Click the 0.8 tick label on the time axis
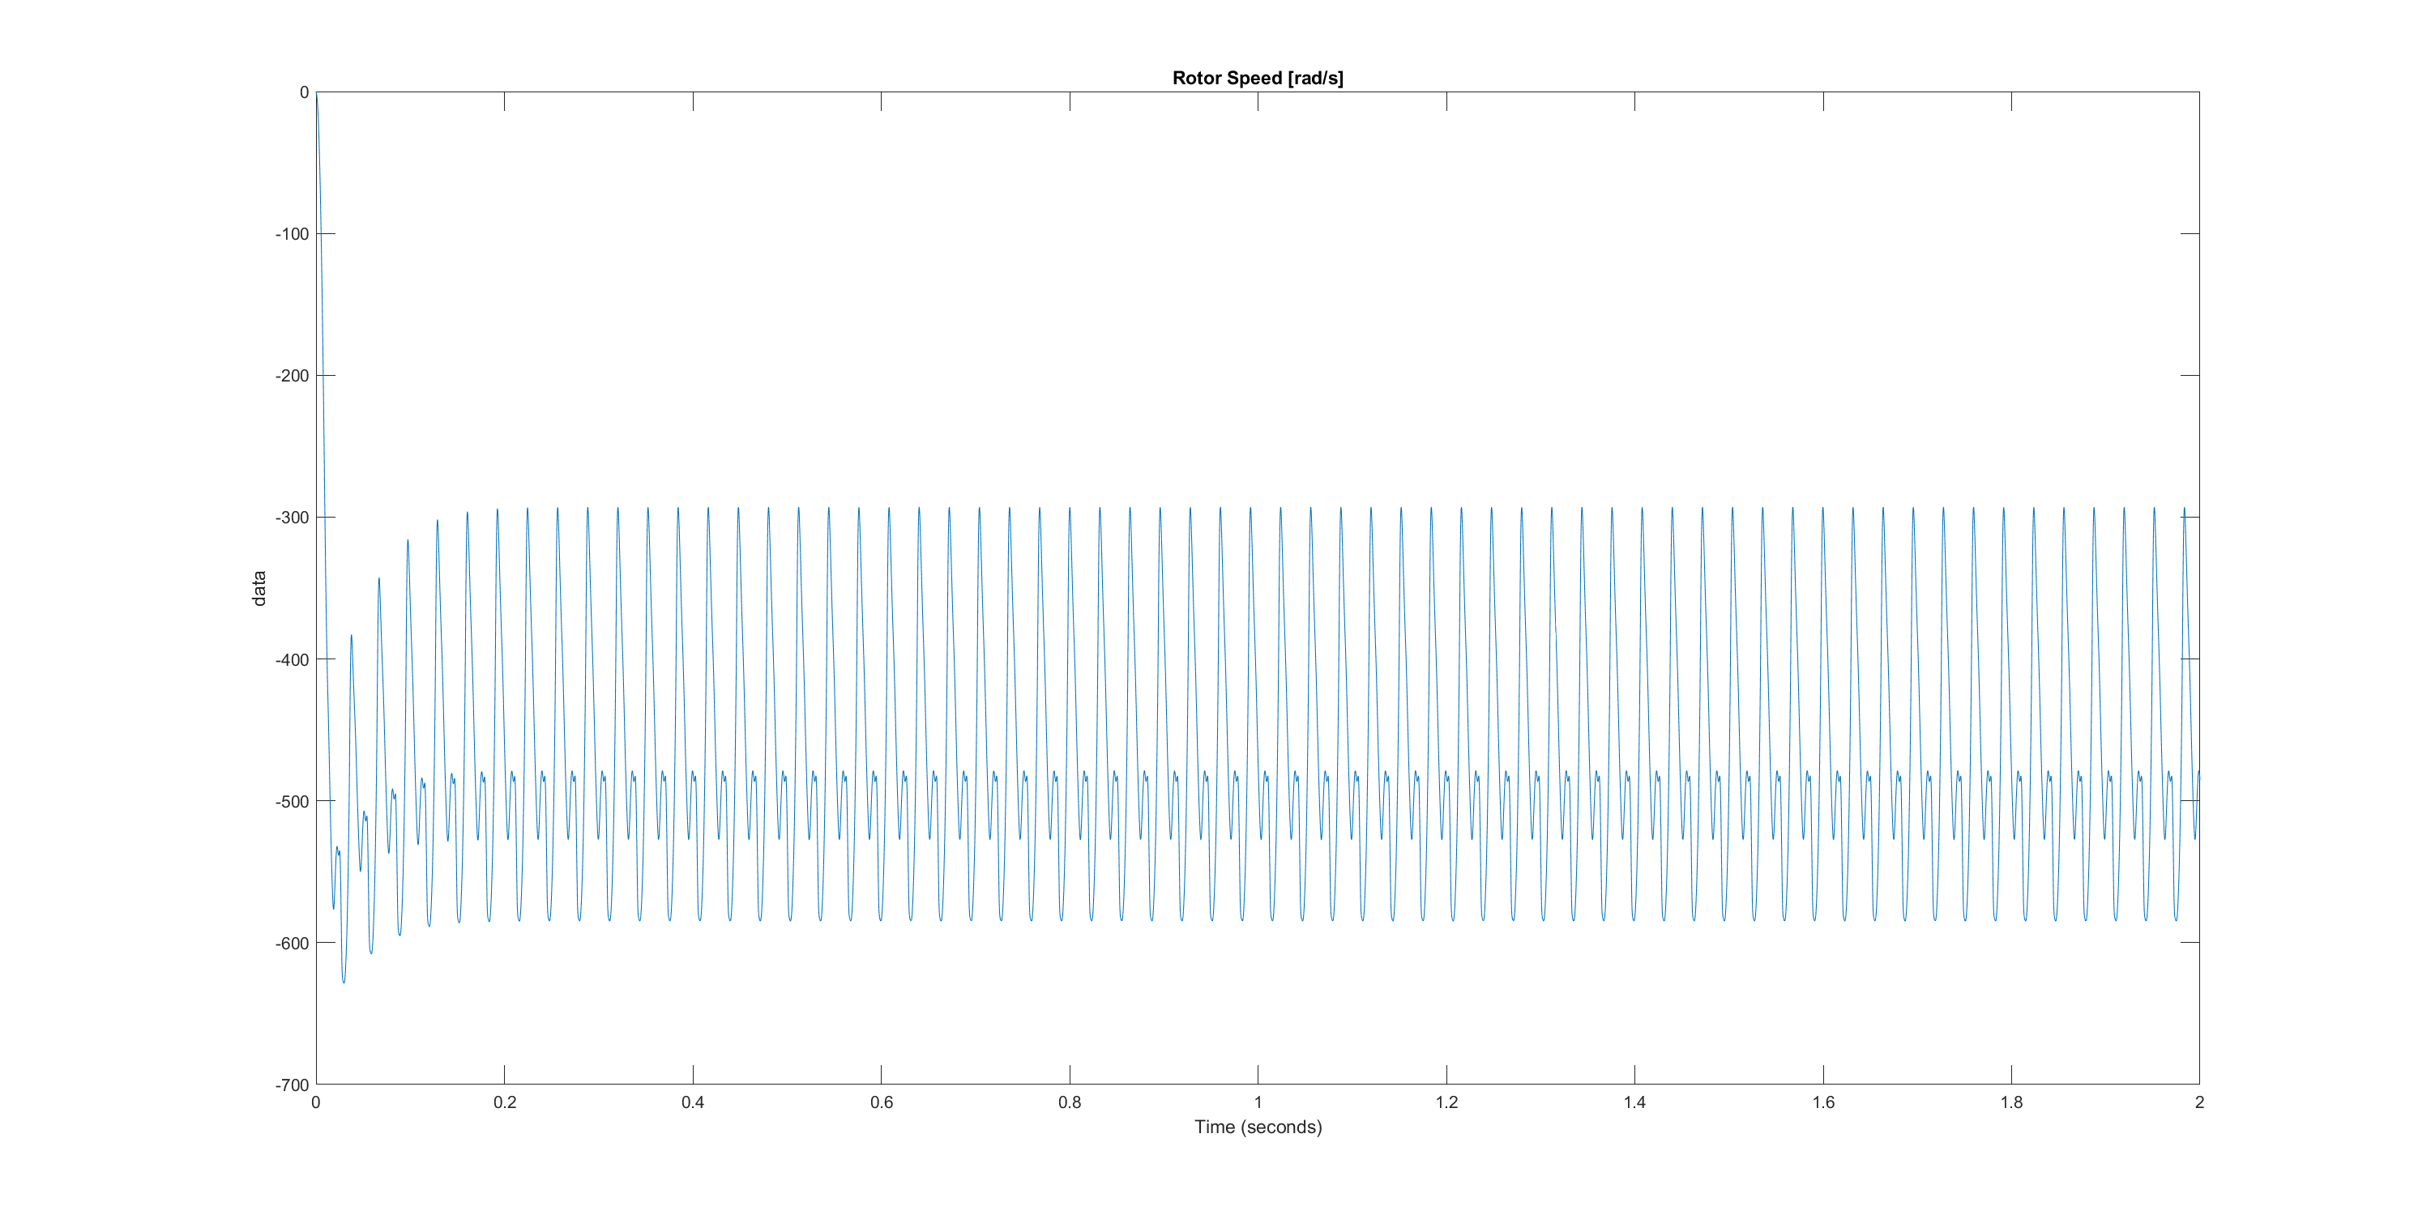2431x1219 pixels. (1069, 1102)
